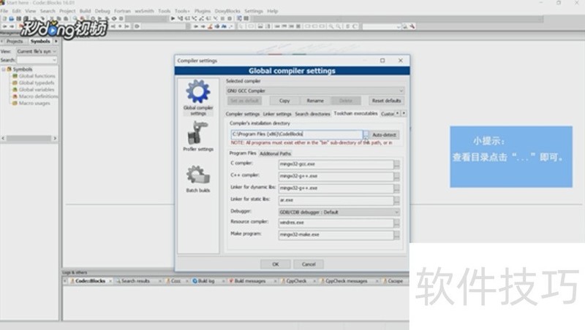Screen dimensions: 585x330
Task: Open the Debugger selection dropdown
Action: pyautogui.click(x=339, y=212)
